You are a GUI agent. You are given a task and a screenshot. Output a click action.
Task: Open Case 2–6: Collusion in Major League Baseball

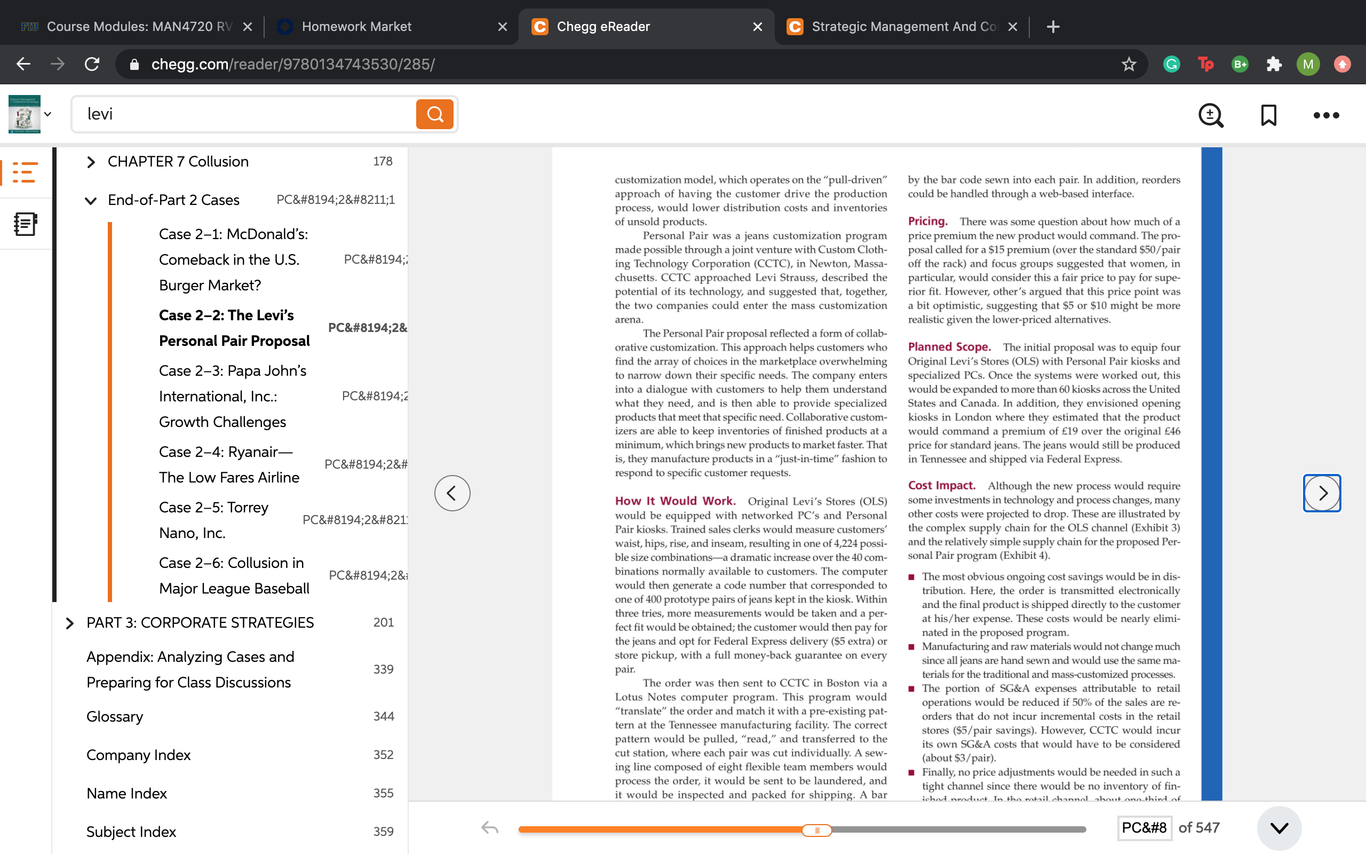click(x=234, y=575)
